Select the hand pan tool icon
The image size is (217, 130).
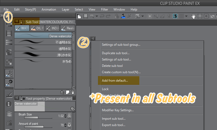(x=194, y=16)
